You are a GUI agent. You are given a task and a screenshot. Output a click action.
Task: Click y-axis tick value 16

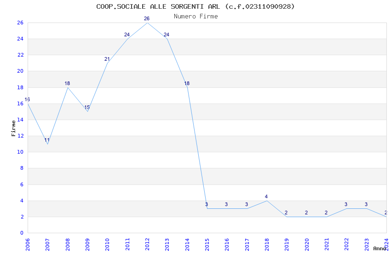(x=20, y=103)
